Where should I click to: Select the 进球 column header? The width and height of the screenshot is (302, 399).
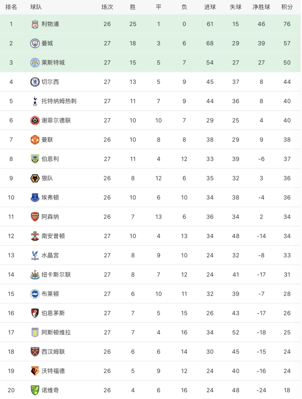pos(210,7)
